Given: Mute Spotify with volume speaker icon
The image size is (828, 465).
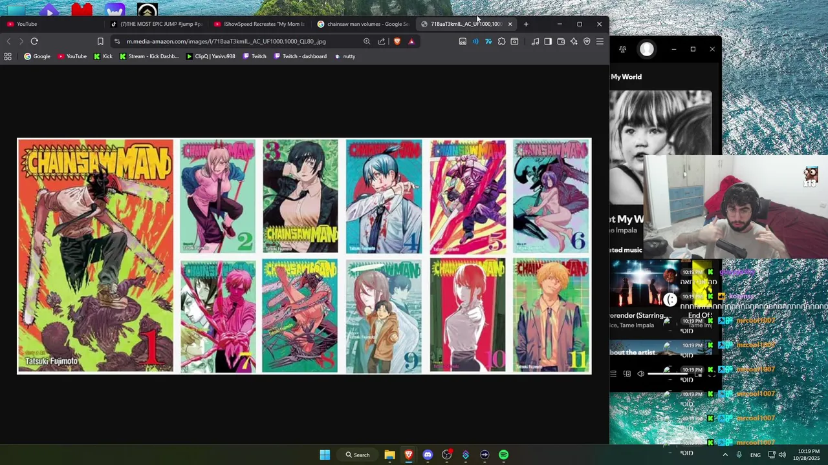Looking at the screenshot, I should 640,373.
